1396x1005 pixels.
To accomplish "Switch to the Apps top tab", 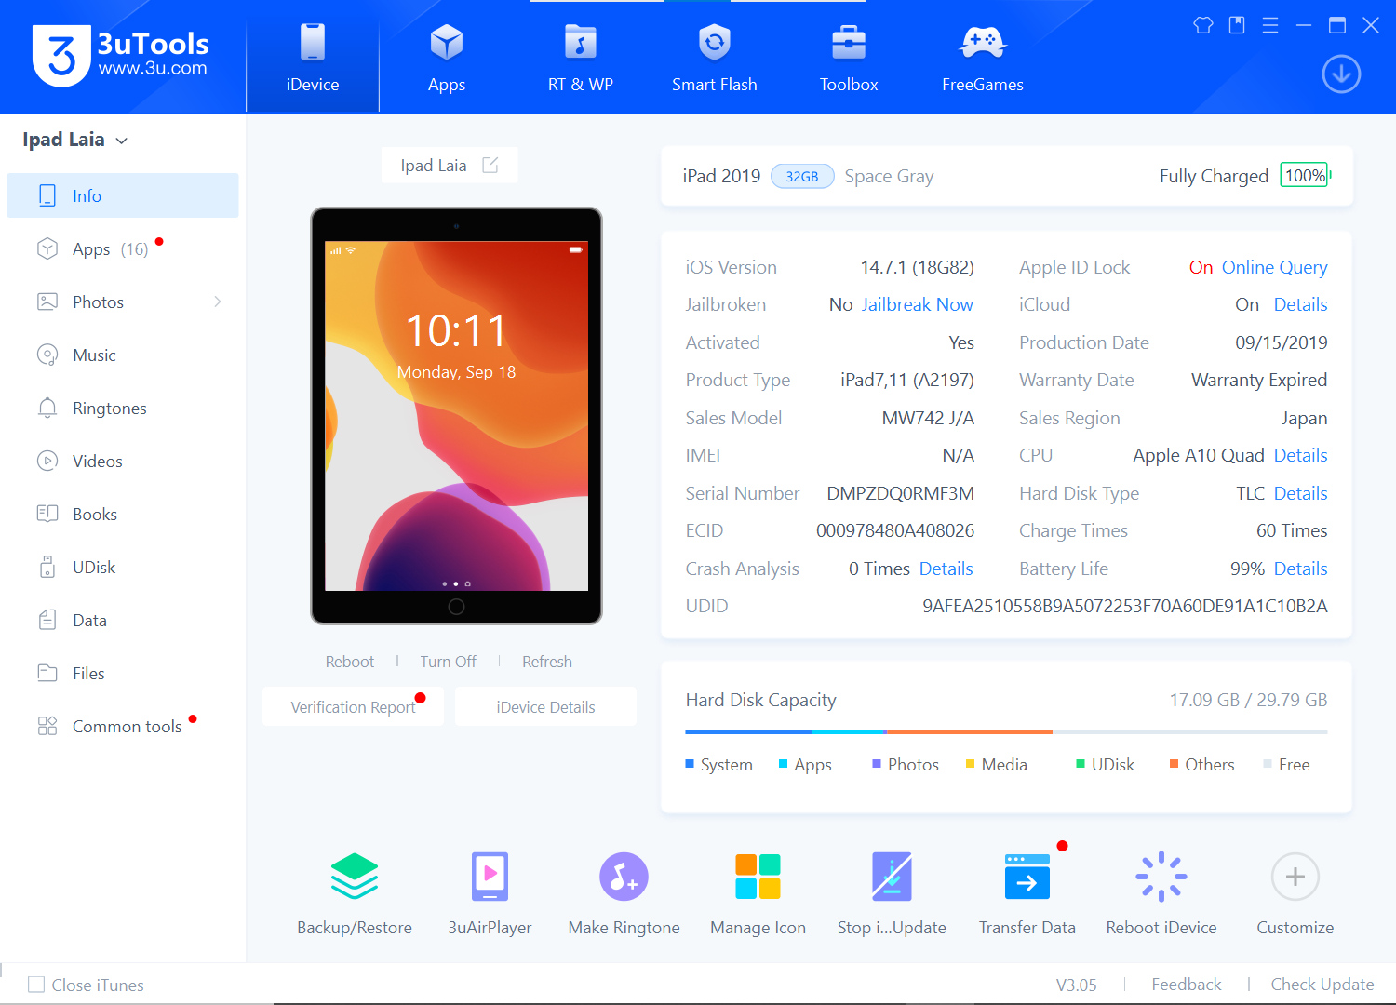I will 447,58.
